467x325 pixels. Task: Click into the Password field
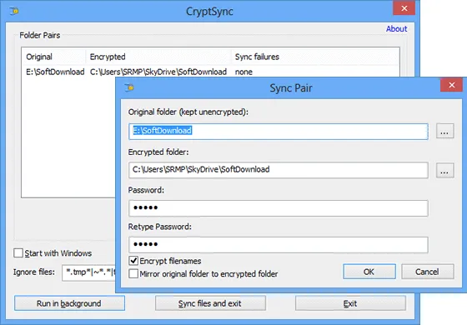(279, 208)
